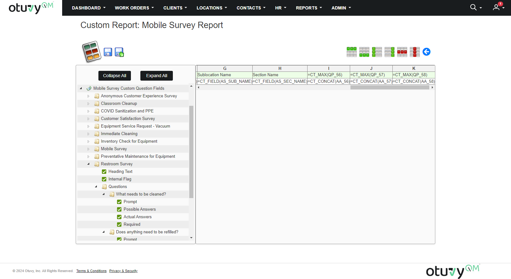This screenshot has width=511, height=279.
Task: Open the Dashboard menu
Action: [89, 8]
